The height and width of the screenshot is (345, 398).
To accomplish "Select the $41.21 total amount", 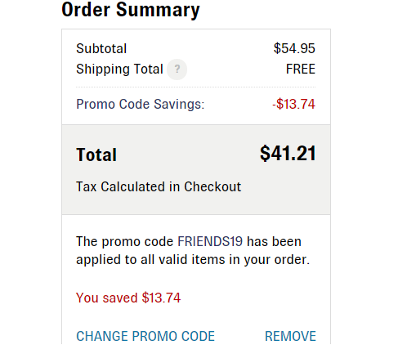I will coord(288,154).
